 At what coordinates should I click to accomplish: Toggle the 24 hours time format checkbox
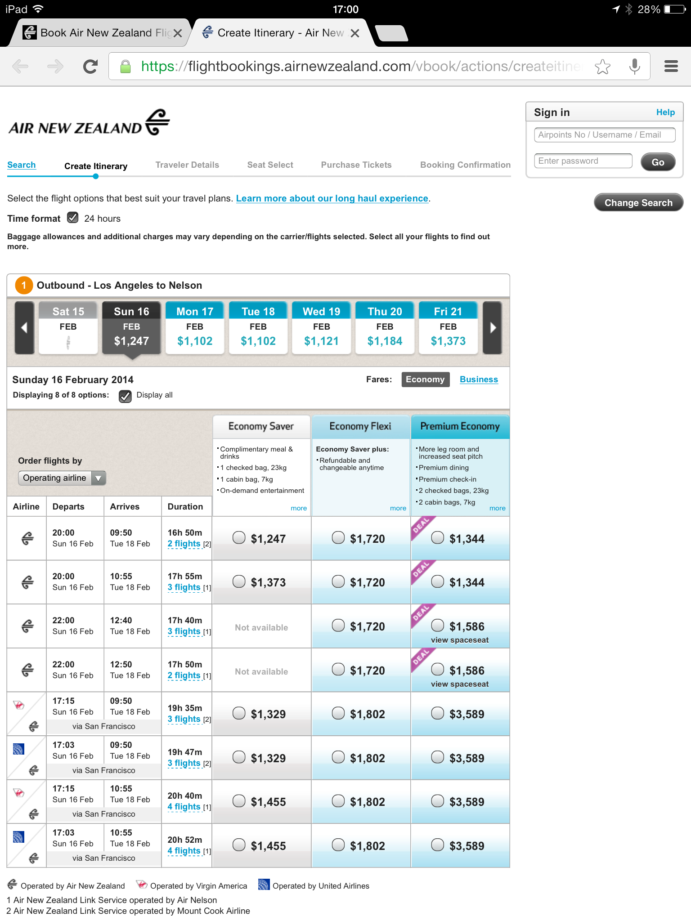click(x=72, y=218)
